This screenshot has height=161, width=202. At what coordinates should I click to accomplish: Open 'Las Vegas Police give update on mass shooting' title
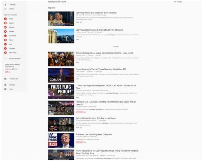tap(96, 13)
